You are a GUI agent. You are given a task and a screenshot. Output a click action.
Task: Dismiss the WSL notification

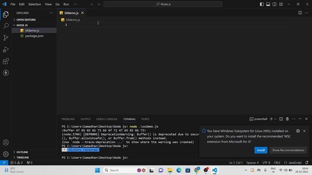coord(304,131)
